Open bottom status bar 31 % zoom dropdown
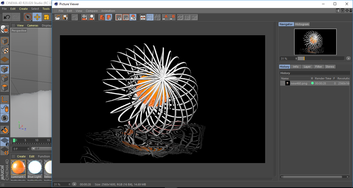This screenshot has height=188, width=353. point(62,184)
